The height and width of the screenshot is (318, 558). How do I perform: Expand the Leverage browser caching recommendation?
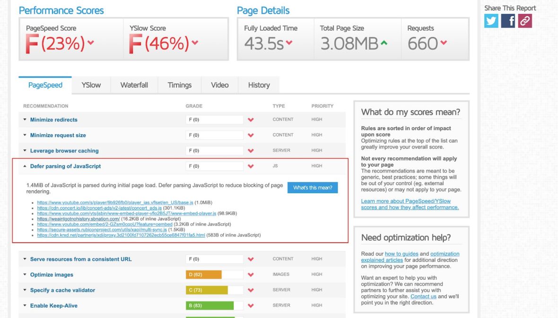click(64, 151)
